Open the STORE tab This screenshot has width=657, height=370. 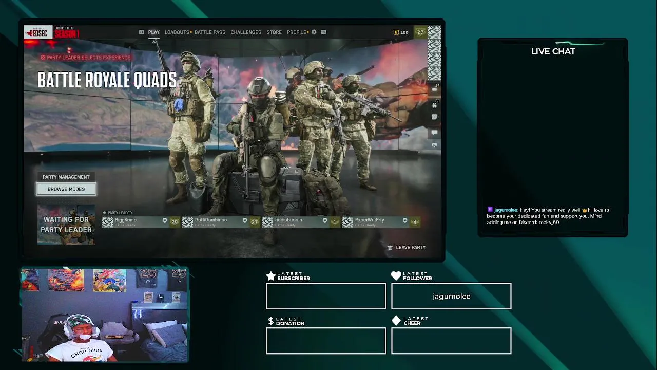274,32
